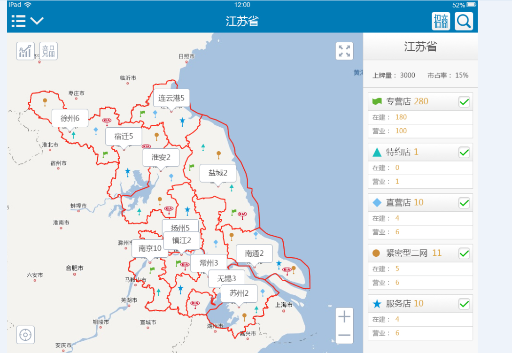Zoom out the map with minus button
The image size is (512, 353).
tap(344, 335)
